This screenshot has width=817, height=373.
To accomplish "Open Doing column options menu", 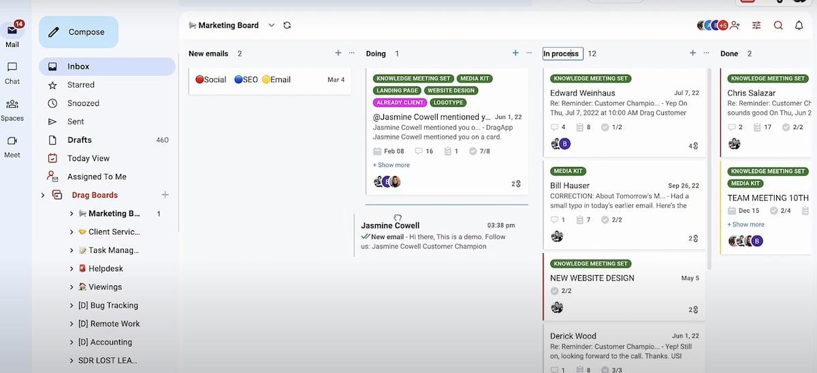I will pos(529,53).
